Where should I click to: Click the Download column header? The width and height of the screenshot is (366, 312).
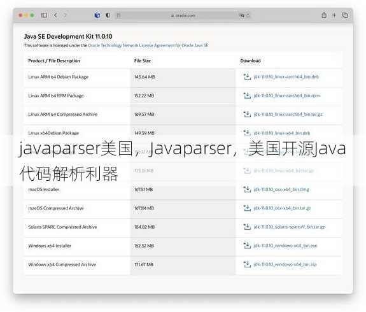click(250, 60)
